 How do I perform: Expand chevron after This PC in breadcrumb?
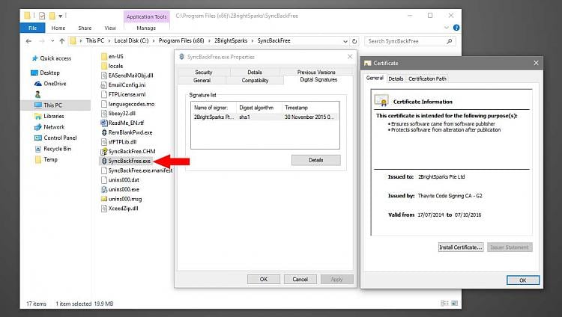[x=109, y=41]
